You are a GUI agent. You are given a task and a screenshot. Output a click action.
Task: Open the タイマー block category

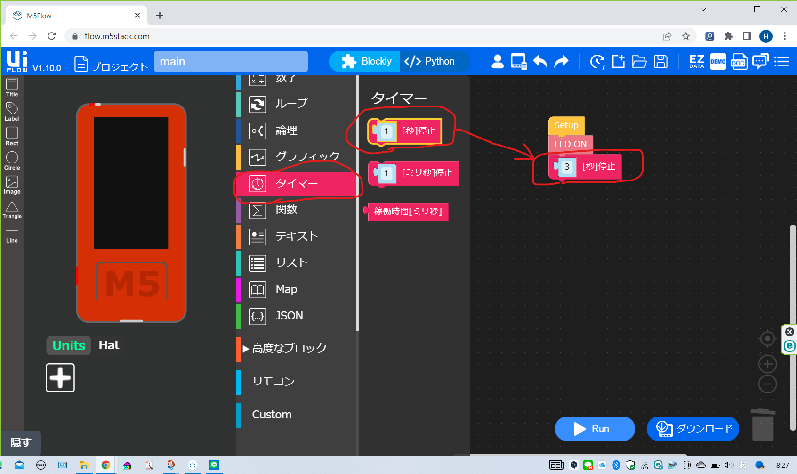coord(296,183)
